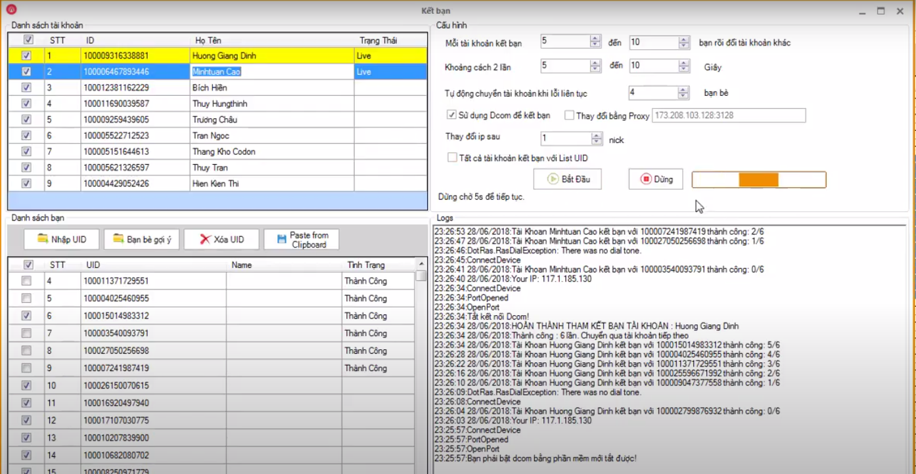The height and width of the screenshot is (474, 916).
Task: Click stepper of Mỗi tài khoản kết bạn maximum value
Action: click(x=684, y=43)
